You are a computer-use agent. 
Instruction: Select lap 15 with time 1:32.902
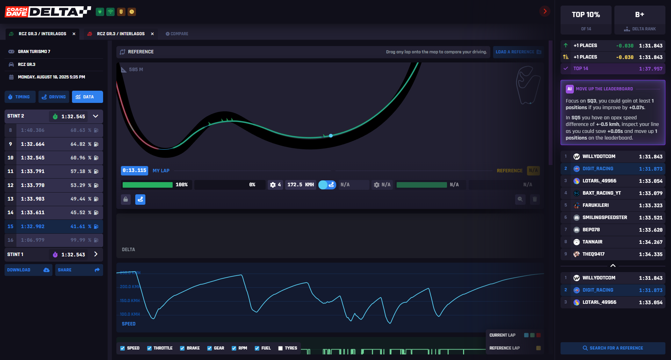click(54, 226)
